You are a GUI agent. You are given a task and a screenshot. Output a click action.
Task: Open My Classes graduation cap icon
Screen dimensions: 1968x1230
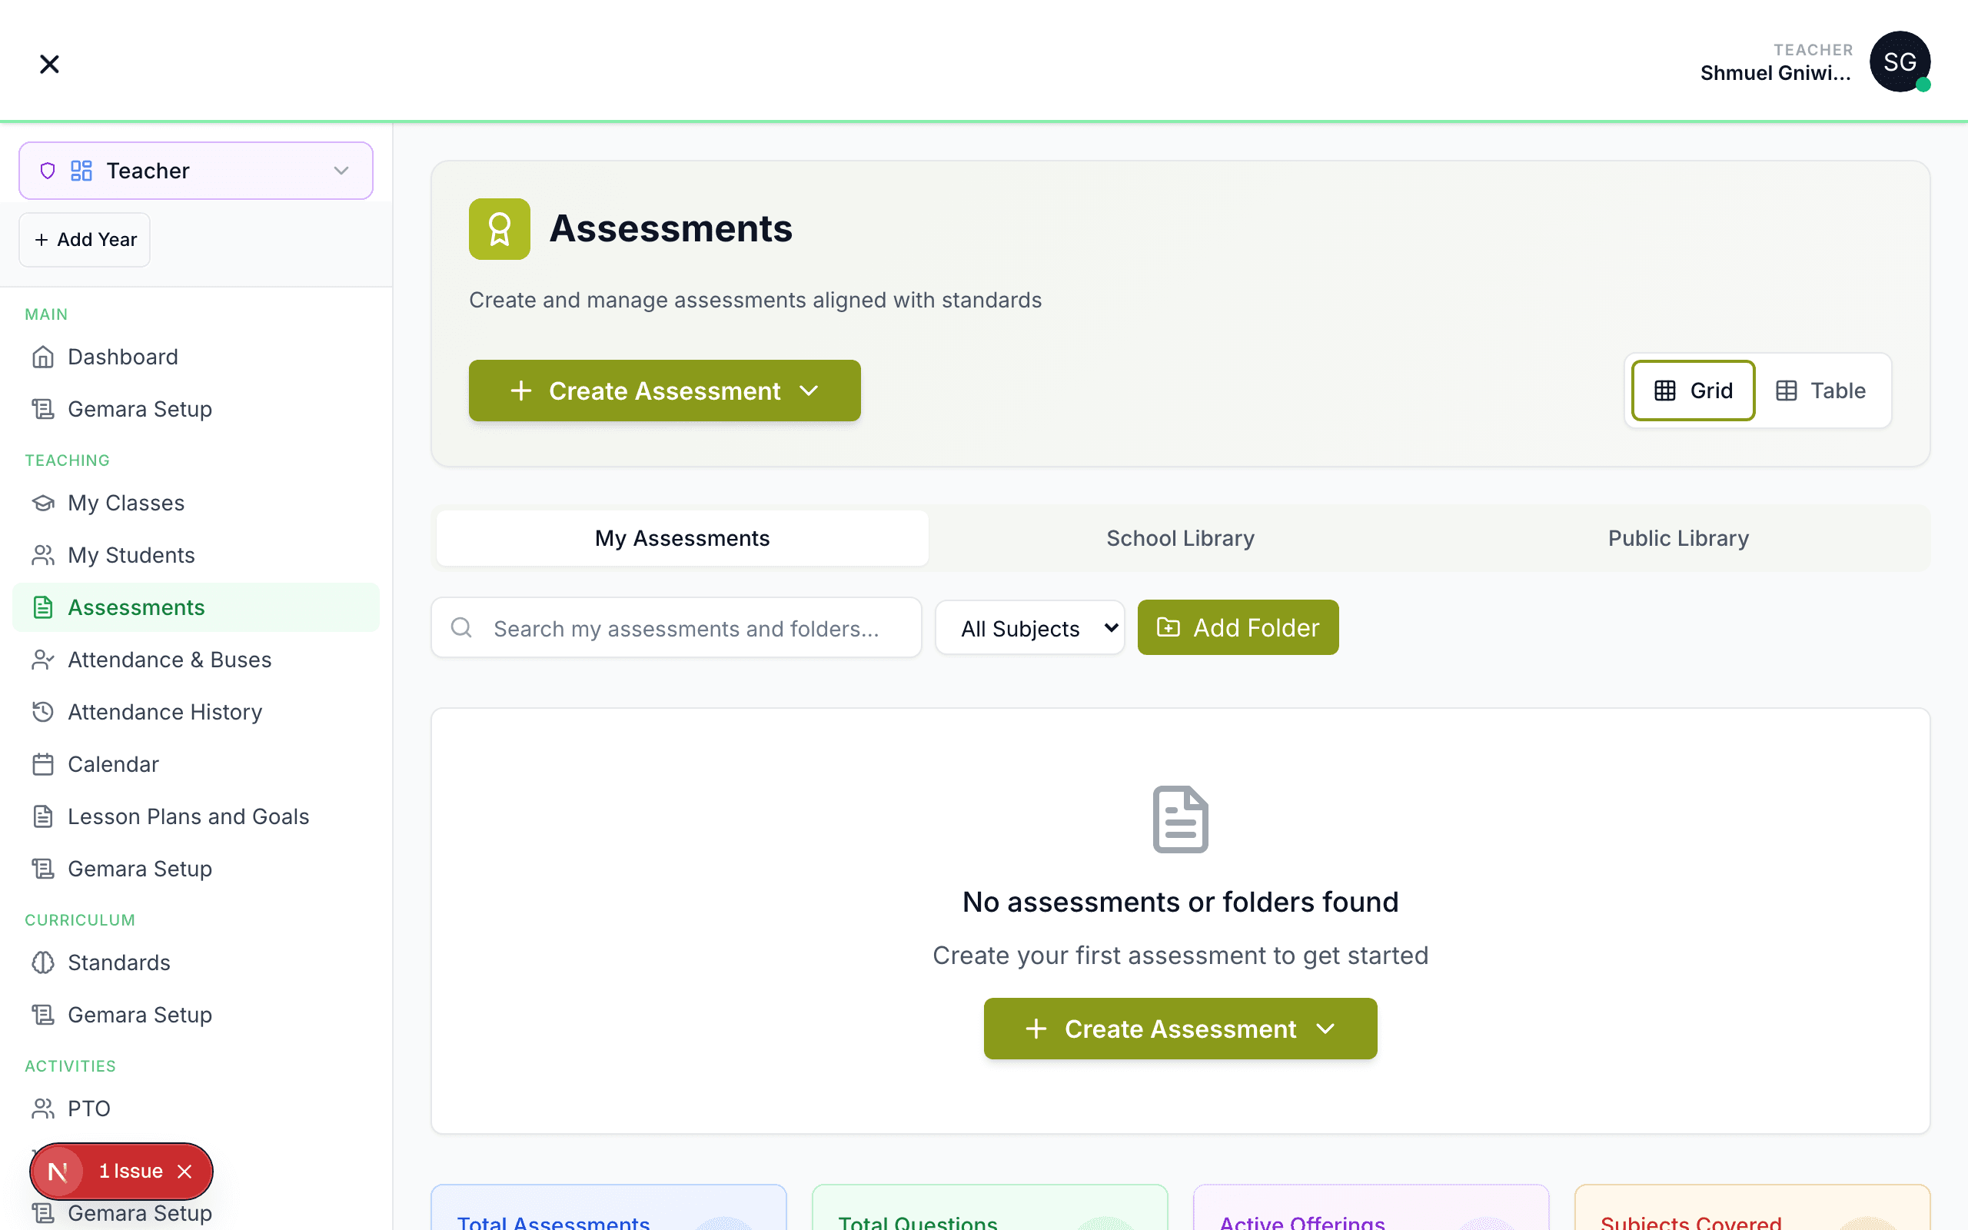(x=43, y=503)
